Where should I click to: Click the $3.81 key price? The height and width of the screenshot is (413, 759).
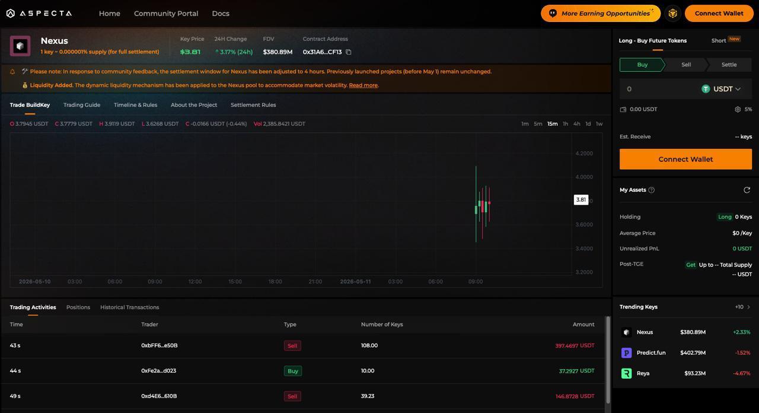pyautogui.click(x=190, y=52)
